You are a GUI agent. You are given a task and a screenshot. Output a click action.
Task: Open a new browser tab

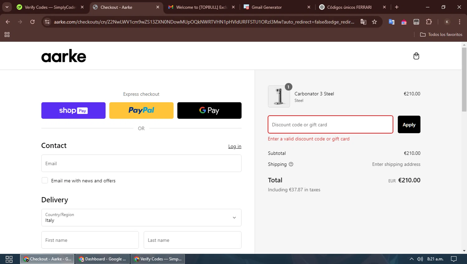[x=397, y=7]
